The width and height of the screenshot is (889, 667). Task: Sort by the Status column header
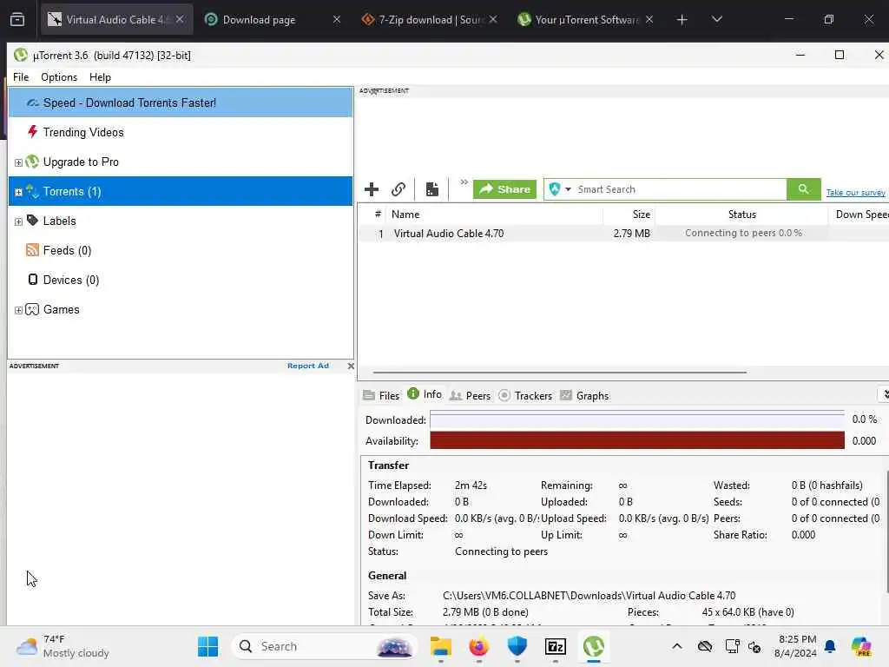(x=741, y=215)
